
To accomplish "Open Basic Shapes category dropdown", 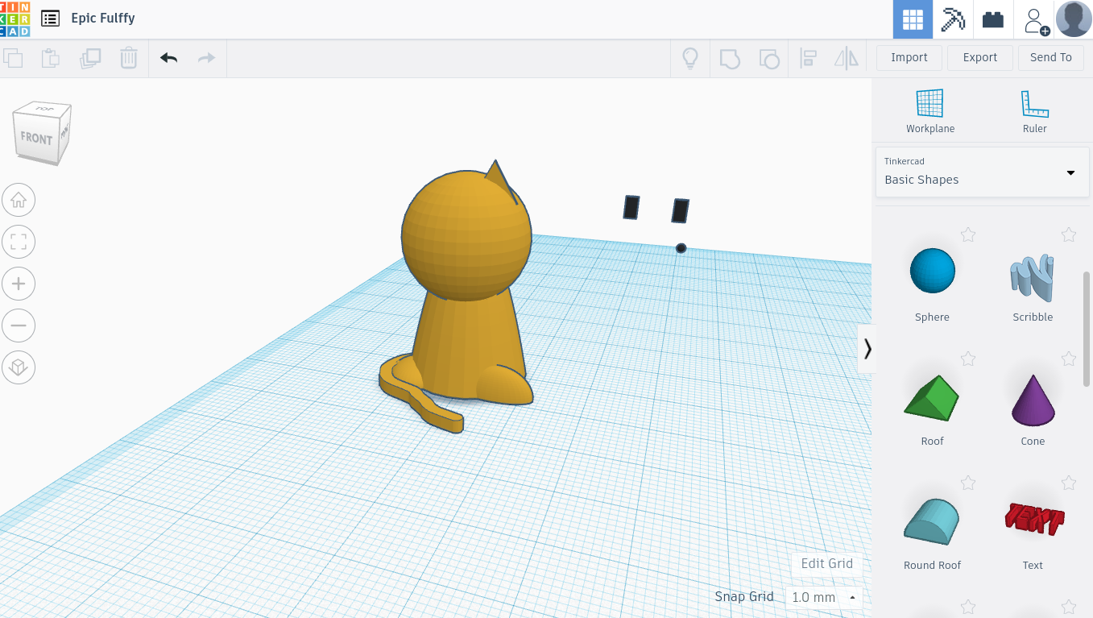I will coord(982,172).
